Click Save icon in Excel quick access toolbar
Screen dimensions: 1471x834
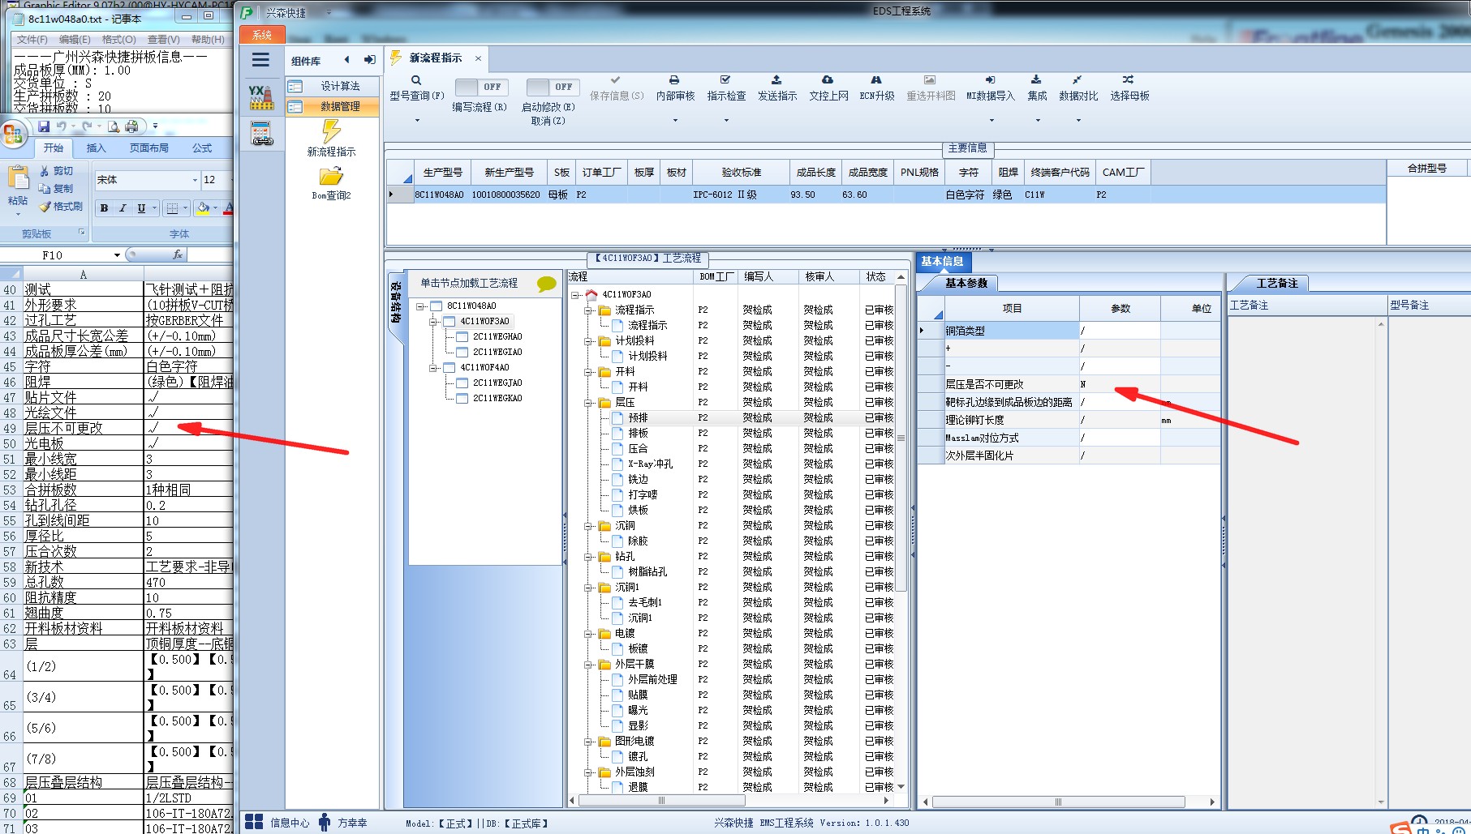44,126
